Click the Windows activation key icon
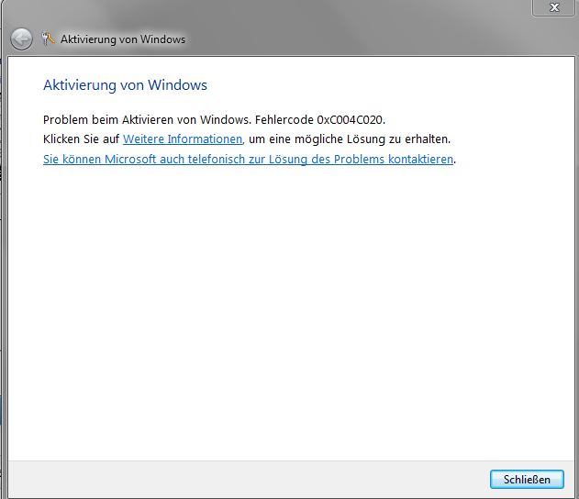The image size is (579, 499). pos(49,39)
